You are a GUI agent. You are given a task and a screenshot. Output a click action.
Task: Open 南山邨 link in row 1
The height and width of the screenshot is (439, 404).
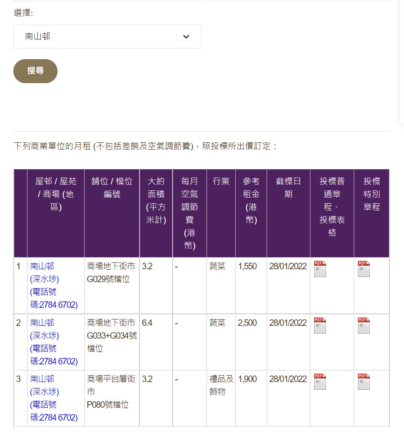(54, 285)
